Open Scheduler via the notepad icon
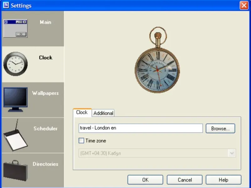Viewport: 251px width, 188px height. pyautogui.click(x=15, y=135)
